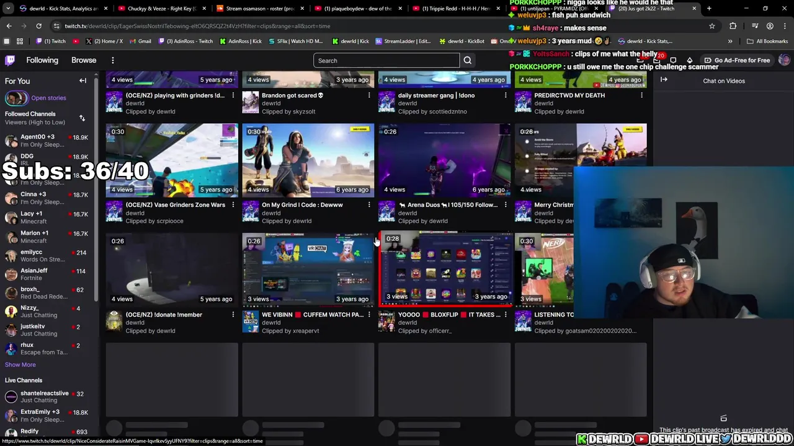794x446 pixels.
Task: Open the three-dot more menu beside Browse
Action: [x=113, y=60]
